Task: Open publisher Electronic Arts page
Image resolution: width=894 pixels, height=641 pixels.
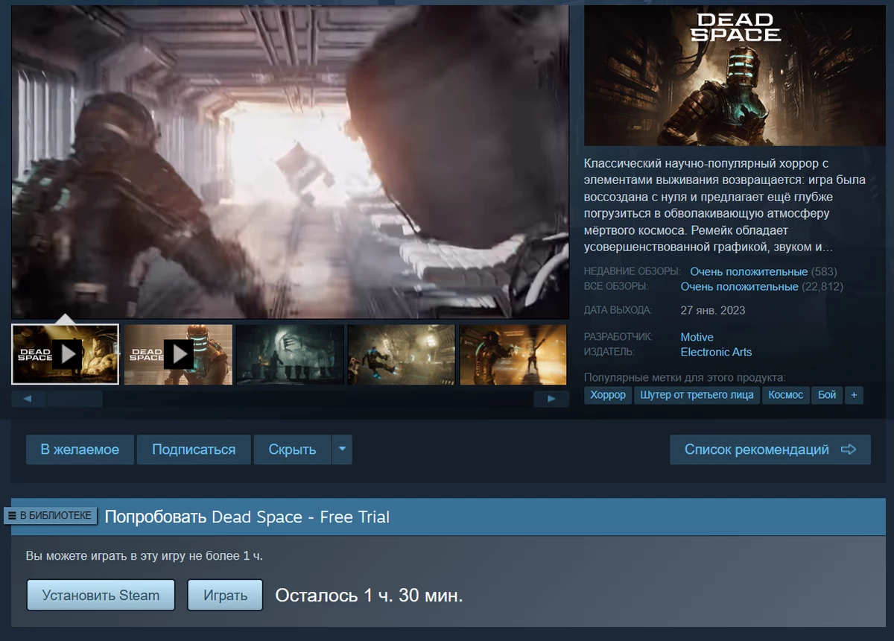Action: [716, 352]
